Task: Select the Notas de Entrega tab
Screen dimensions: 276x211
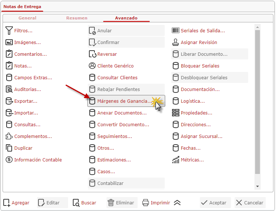Action: [22, 7]
